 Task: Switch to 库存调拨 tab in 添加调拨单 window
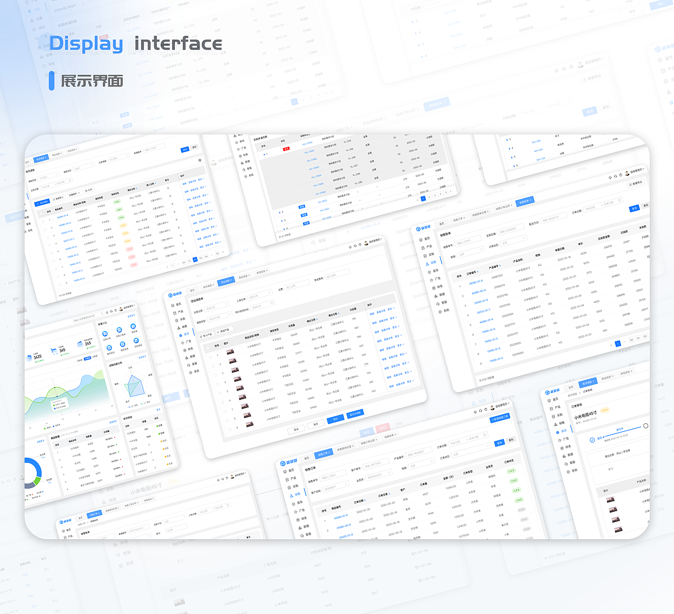click(208, 286)
